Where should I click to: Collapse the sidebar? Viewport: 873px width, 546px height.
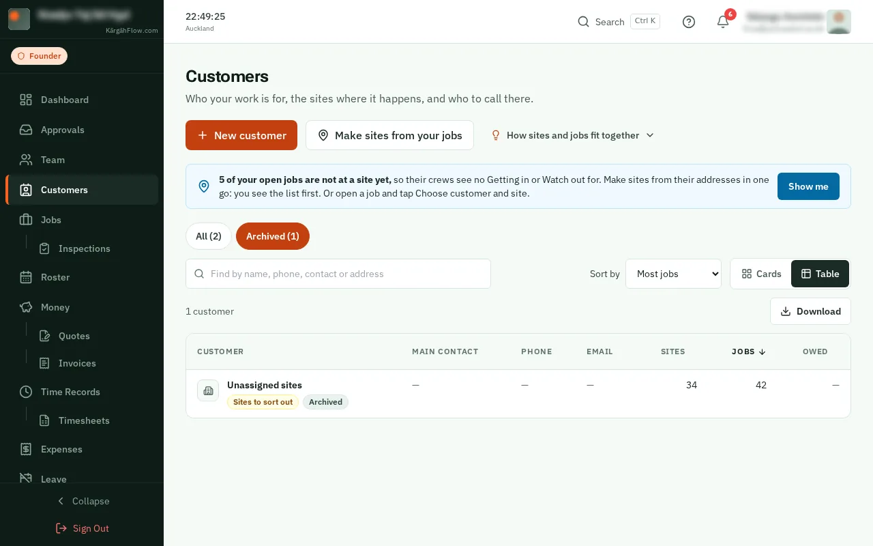pos(82,501)
